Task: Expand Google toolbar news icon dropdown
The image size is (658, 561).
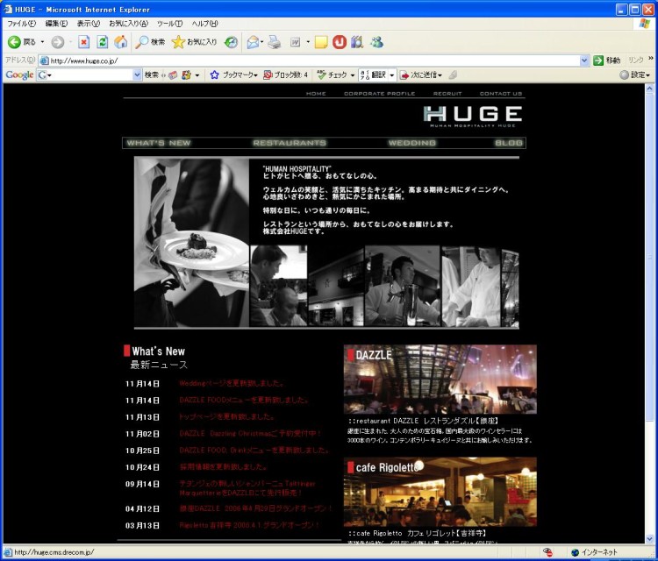Action: pos(197,75)
